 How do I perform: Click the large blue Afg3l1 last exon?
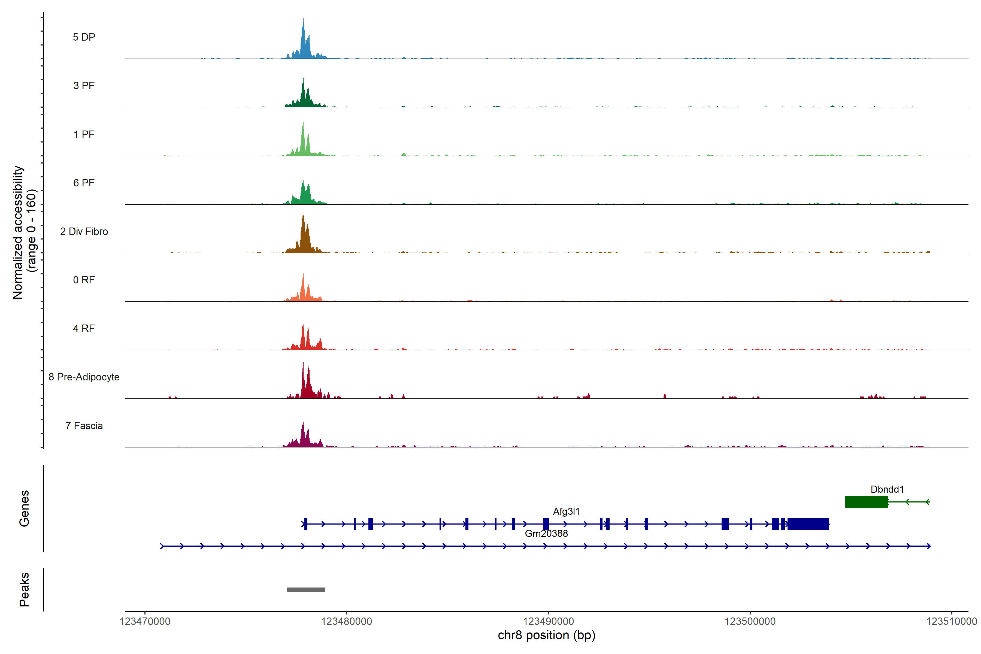point(808,524)
